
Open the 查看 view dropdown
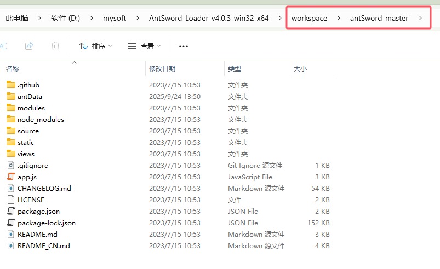[x=144, y=46]
